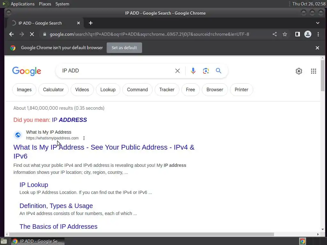Click the blue magnifier search button
Image resolution: width=327 pixels, height=245 pixels.
click(218, 71)
